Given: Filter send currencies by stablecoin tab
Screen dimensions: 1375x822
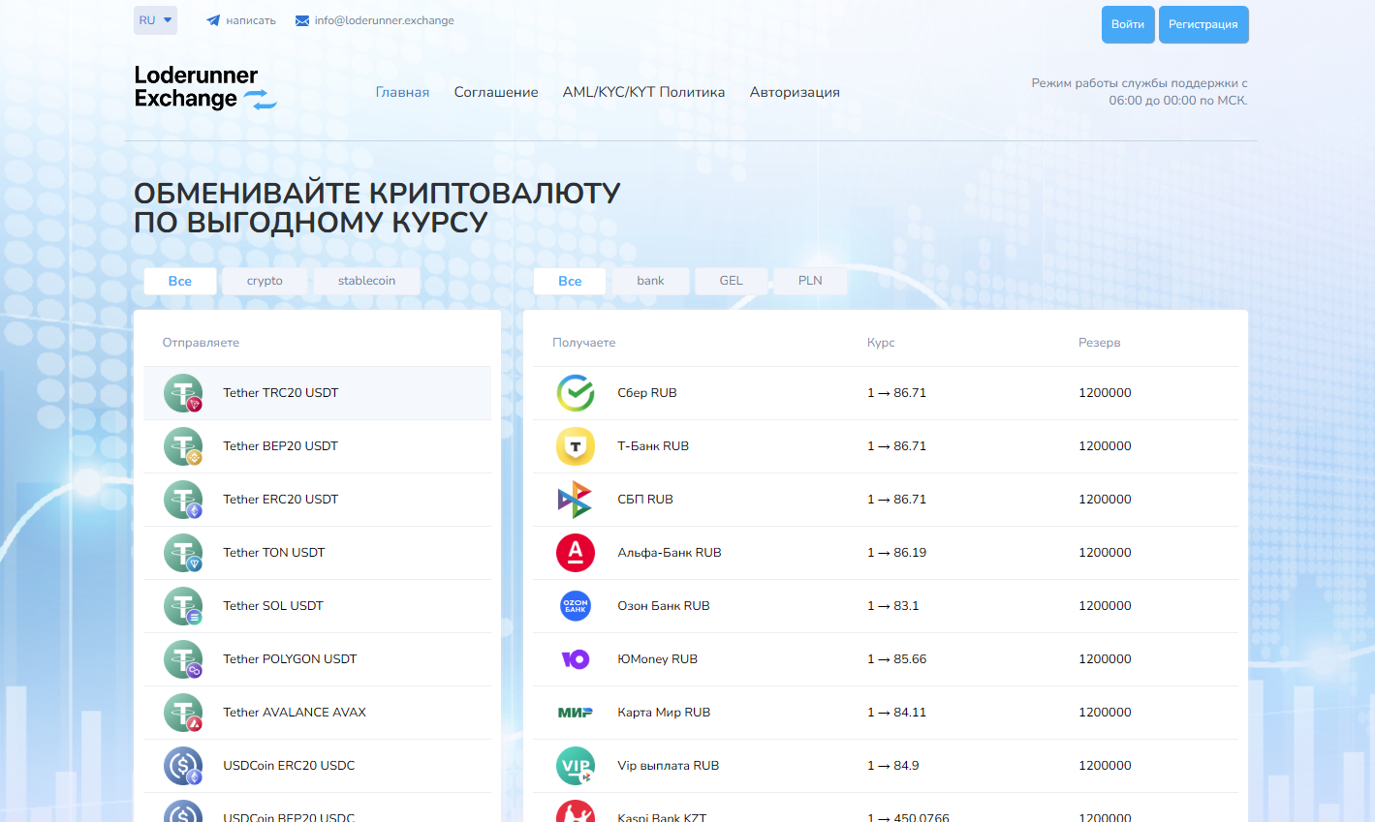Looking at the screenshot, I should (366, 281).
